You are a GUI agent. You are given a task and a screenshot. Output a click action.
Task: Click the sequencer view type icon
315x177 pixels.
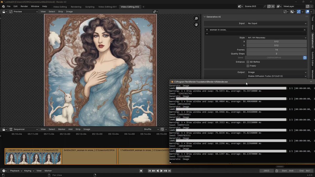pos(11,129)
